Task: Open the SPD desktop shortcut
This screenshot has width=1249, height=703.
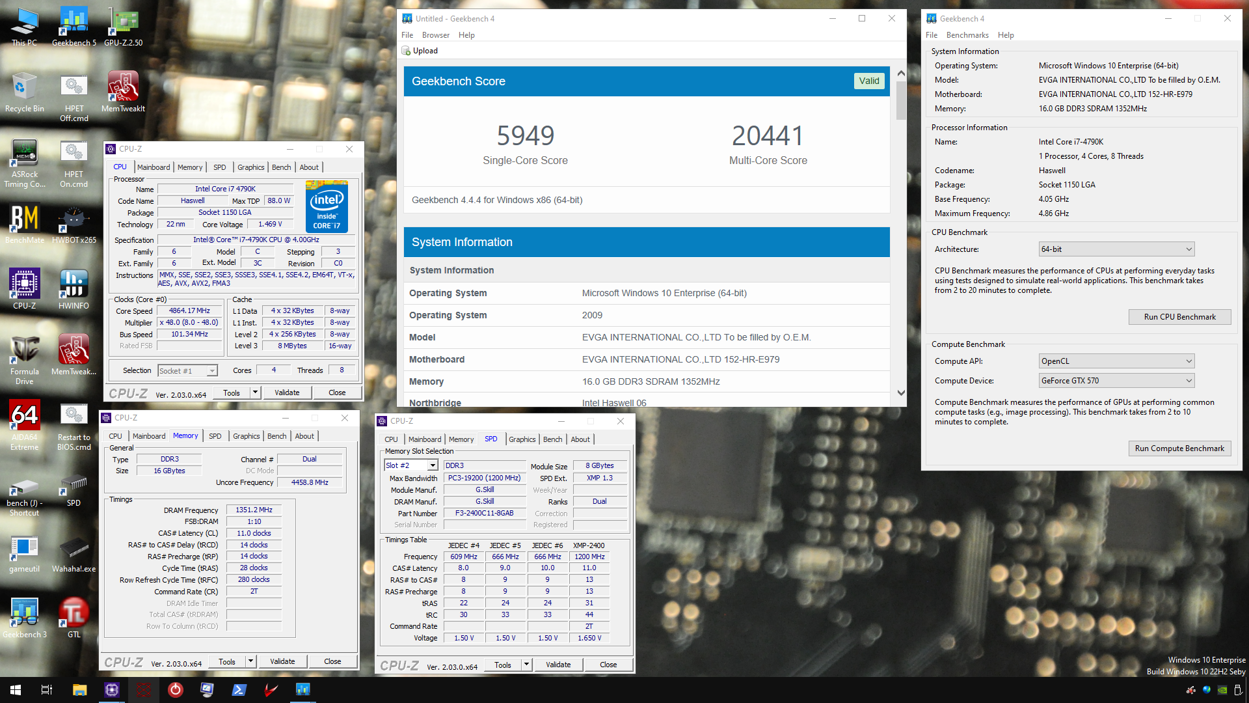Action: [x=74, y=491]
